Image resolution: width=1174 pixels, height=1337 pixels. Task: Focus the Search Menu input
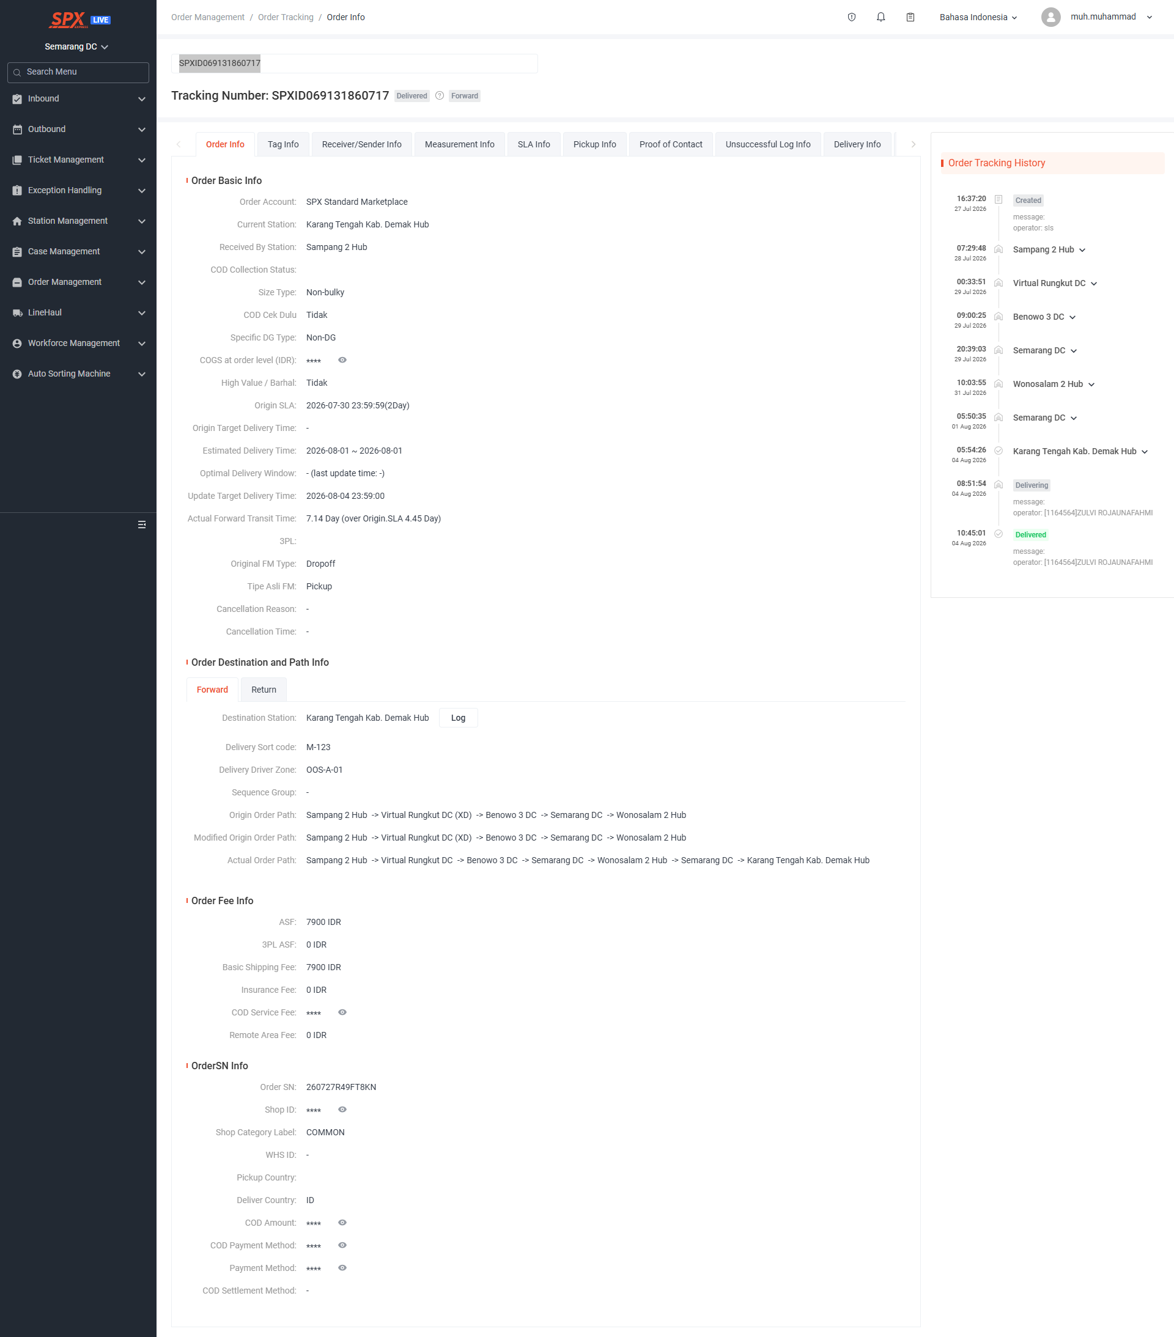pyautogui.click(x=78, y=73)
